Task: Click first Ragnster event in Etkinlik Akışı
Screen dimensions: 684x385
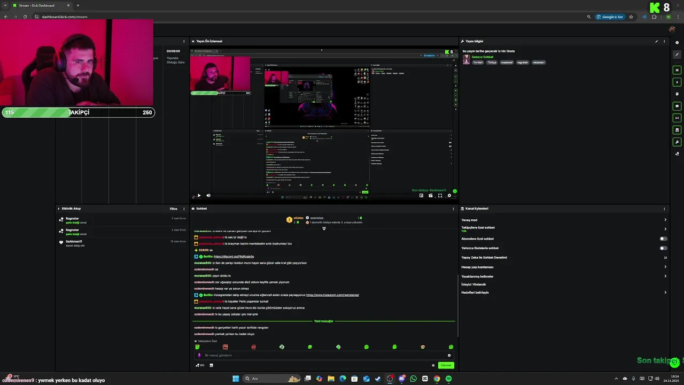Action: click(122, 220)
